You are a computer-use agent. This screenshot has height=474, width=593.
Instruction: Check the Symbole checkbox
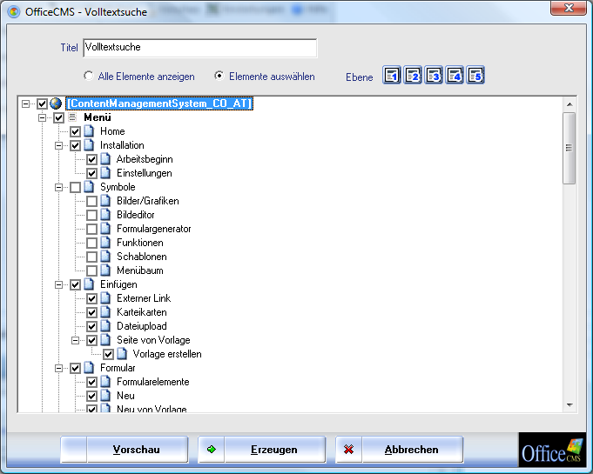pos(75,187)
